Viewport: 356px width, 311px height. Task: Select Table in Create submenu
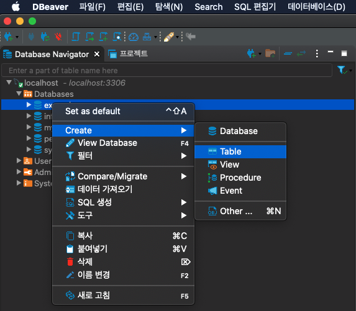[x=240, y=151]
